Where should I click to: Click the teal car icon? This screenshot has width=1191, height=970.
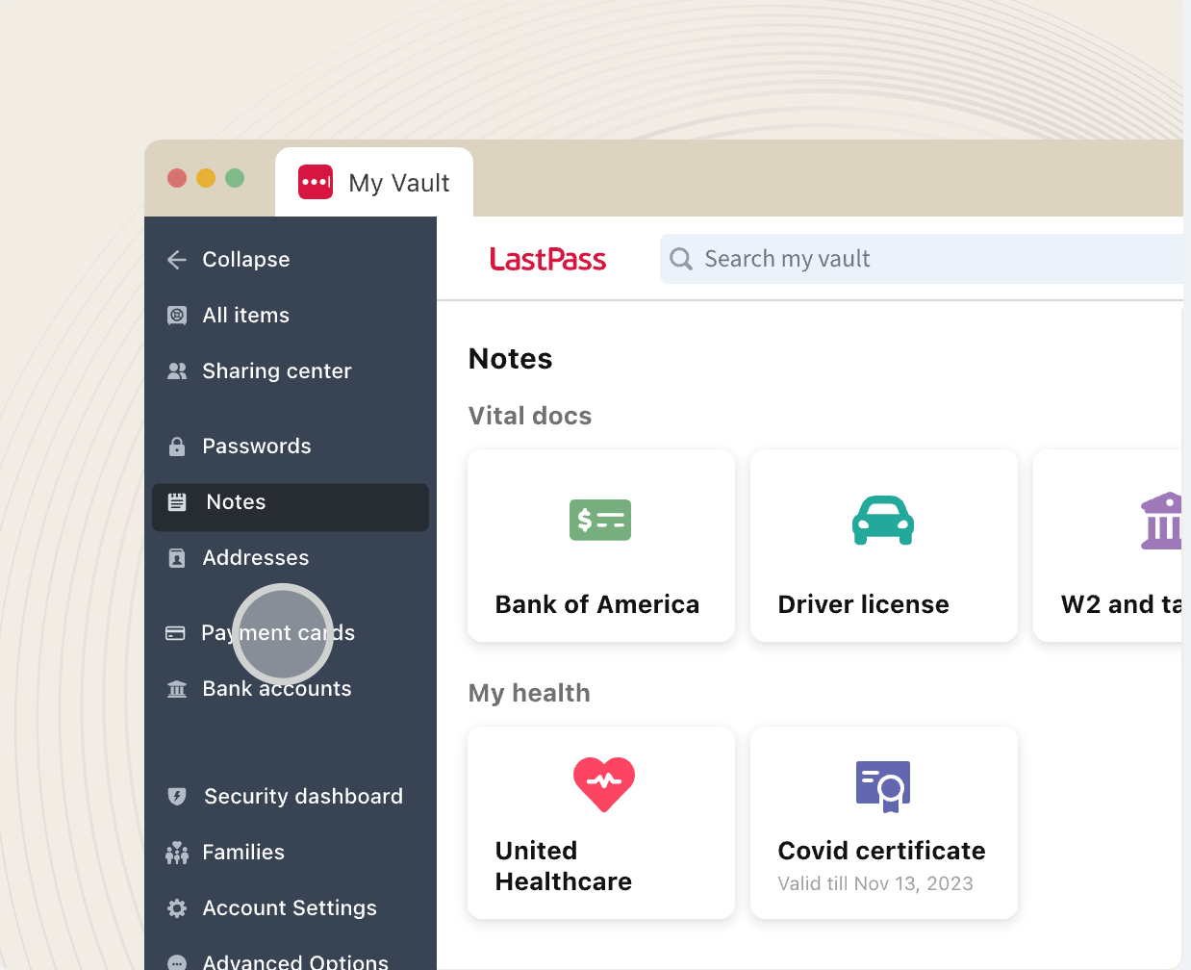883,520
